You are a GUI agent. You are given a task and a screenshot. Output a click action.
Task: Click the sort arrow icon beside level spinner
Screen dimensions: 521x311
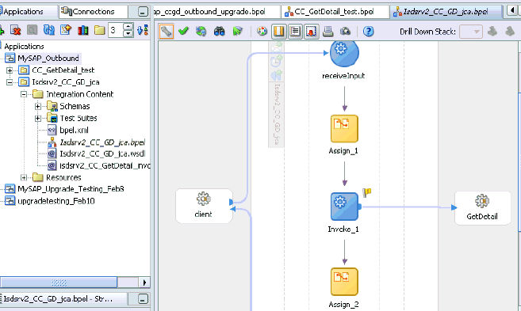(x=143, y=31)
